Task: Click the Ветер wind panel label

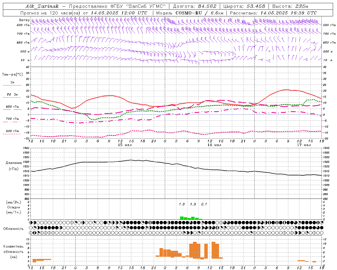Action: 24,20
